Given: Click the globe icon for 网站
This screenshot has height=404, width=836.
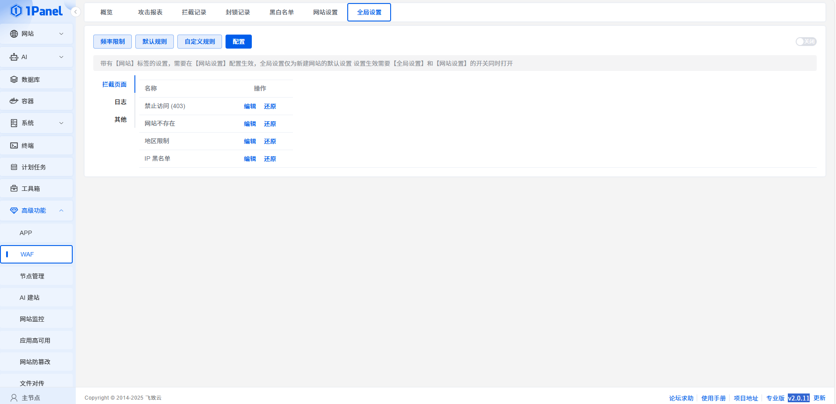Looking at the screenshot, I should [14, 34].
